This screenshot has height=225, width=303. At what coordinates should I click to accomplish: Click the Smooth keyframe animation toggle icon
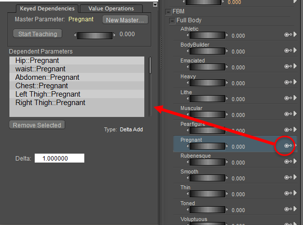click(x=288, y=177)
